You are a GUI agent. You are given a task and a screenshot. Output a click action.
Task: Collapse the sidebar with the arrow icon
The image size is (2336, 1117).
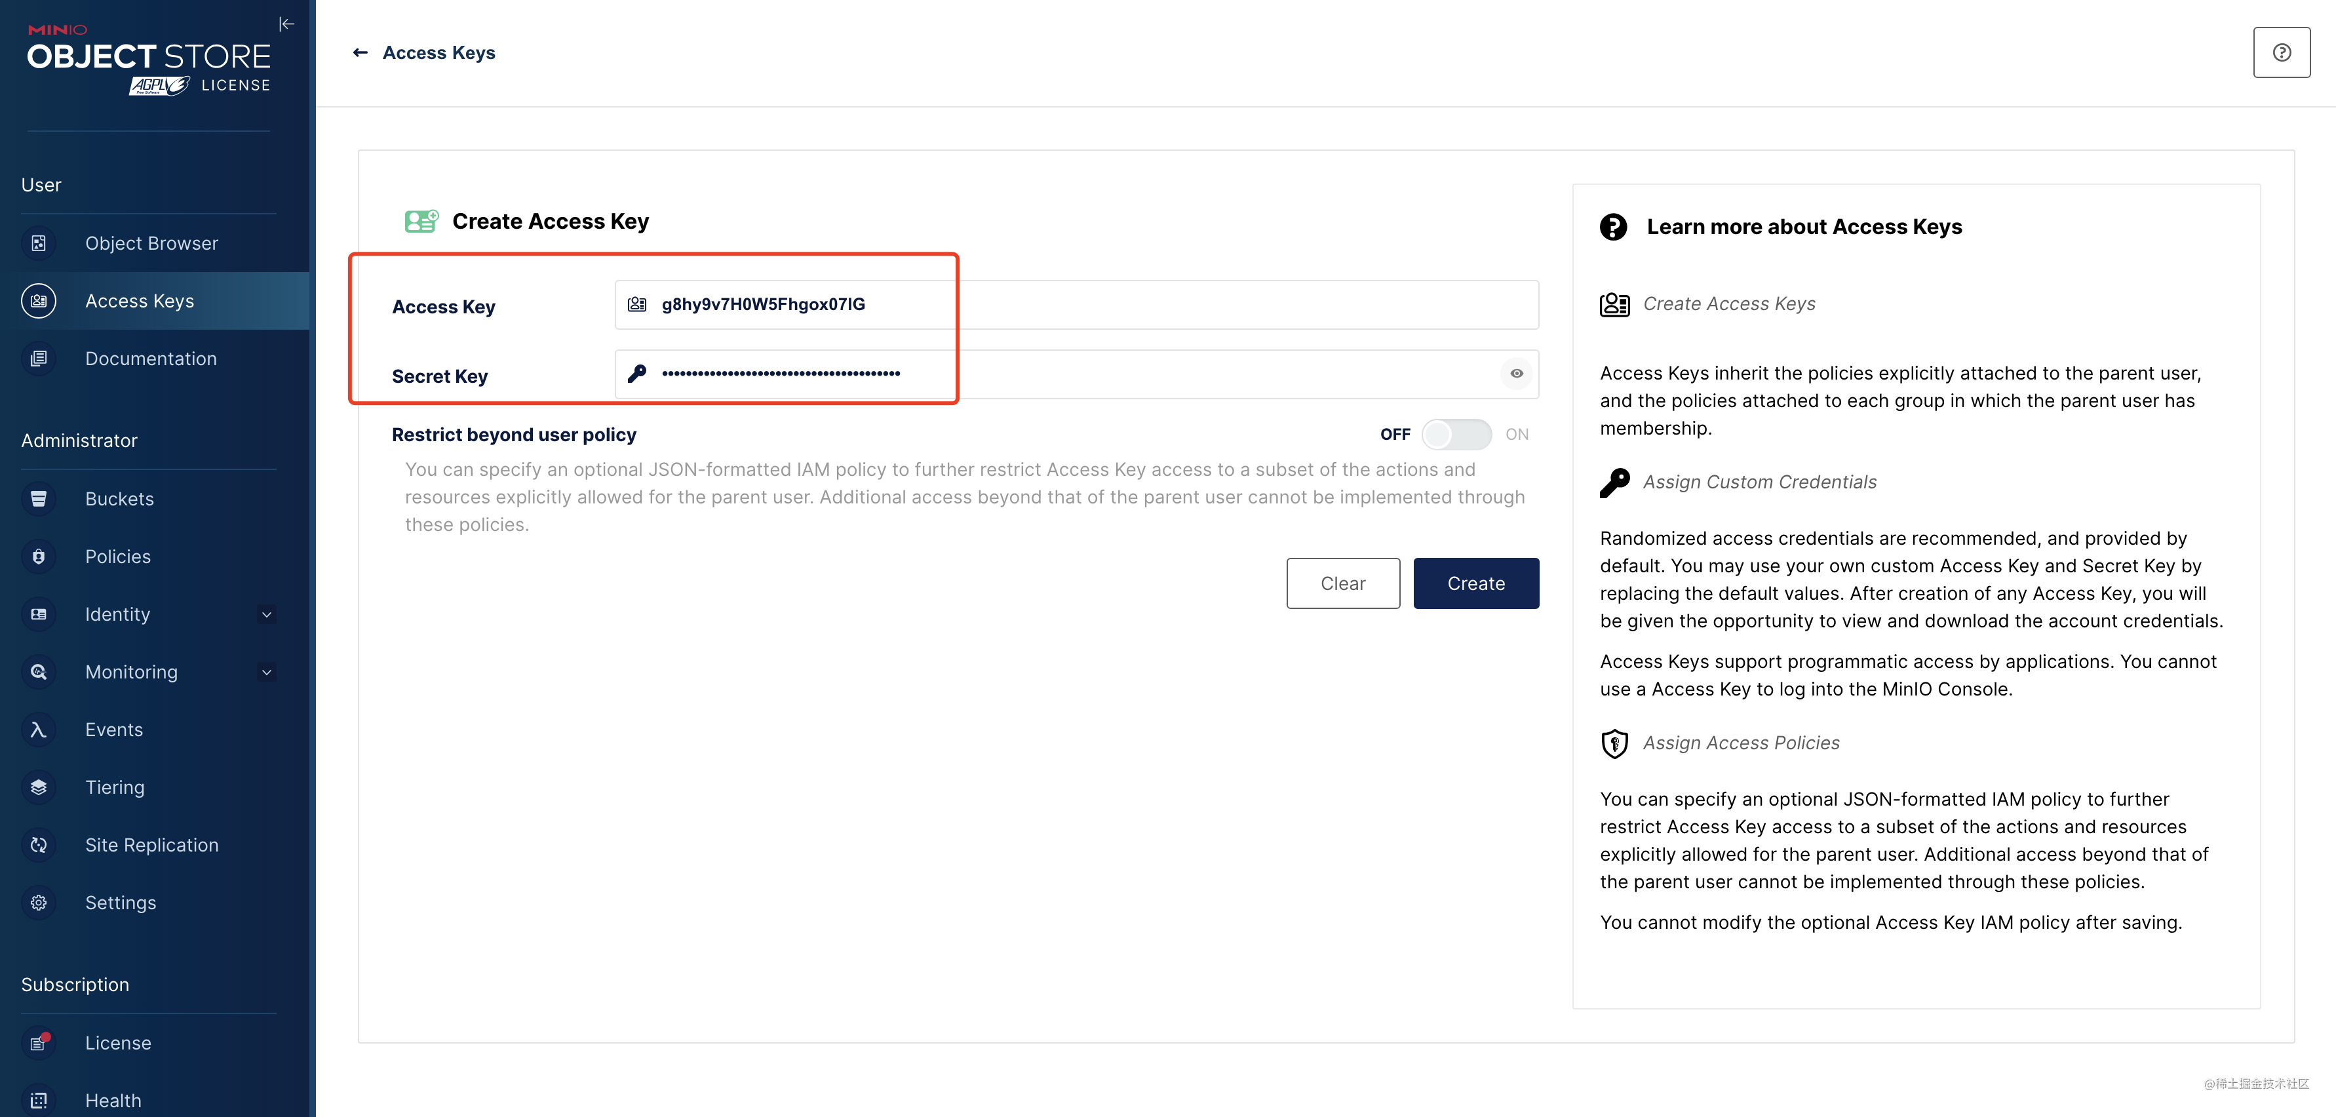(x=286, y=24)
